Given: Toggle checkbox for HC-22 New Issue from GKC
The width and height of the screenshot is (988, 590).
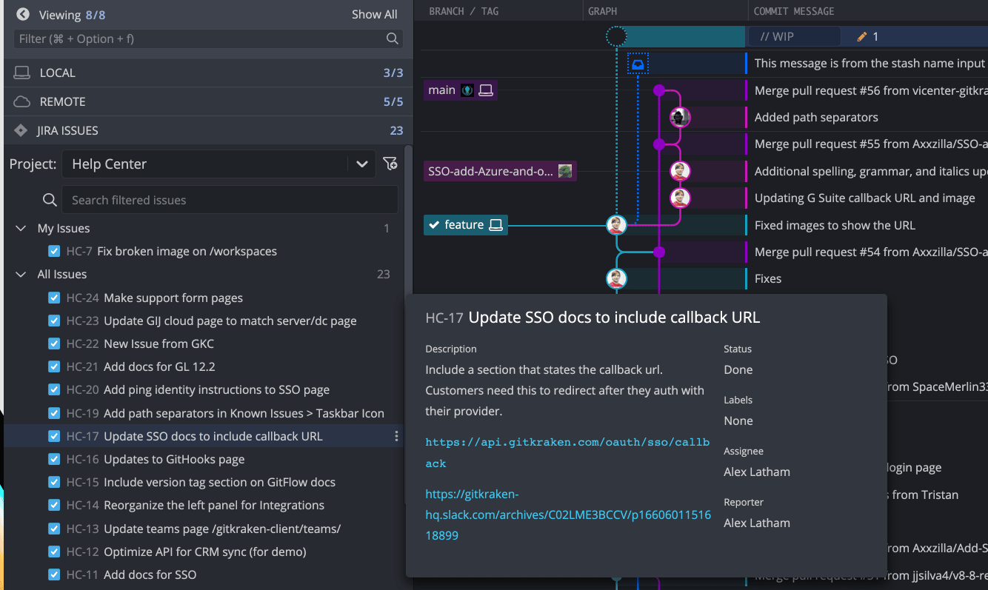Looking at the screenshot, I should point(53,343).
